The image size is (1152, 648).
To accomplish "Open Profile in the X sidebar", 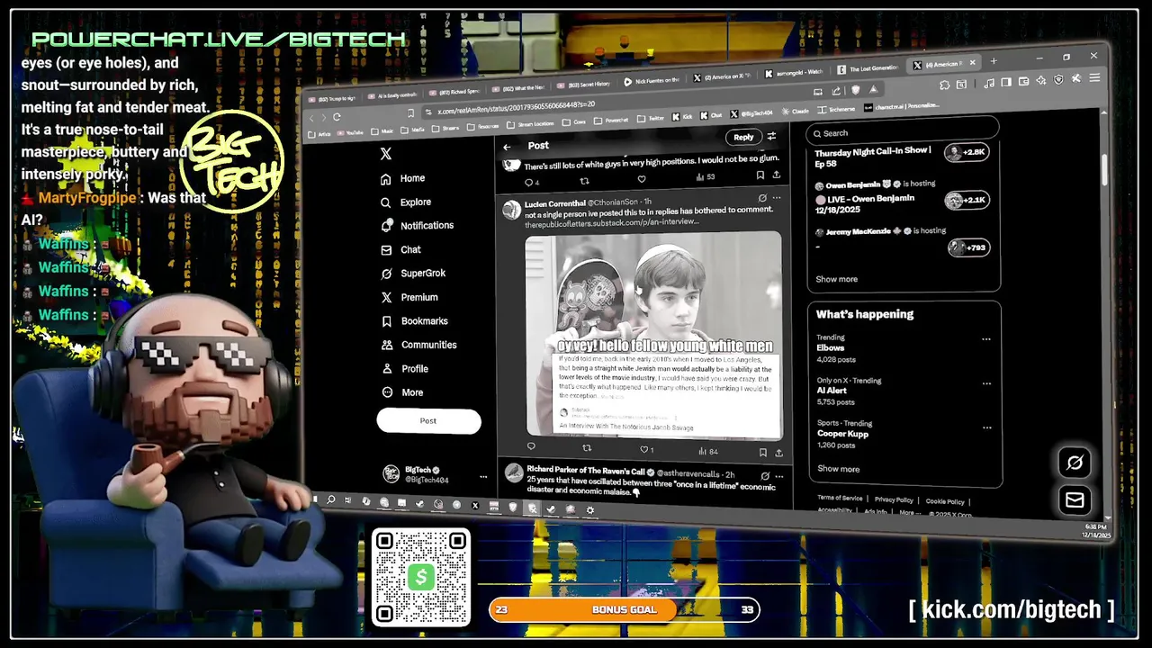I will point(405,369).
